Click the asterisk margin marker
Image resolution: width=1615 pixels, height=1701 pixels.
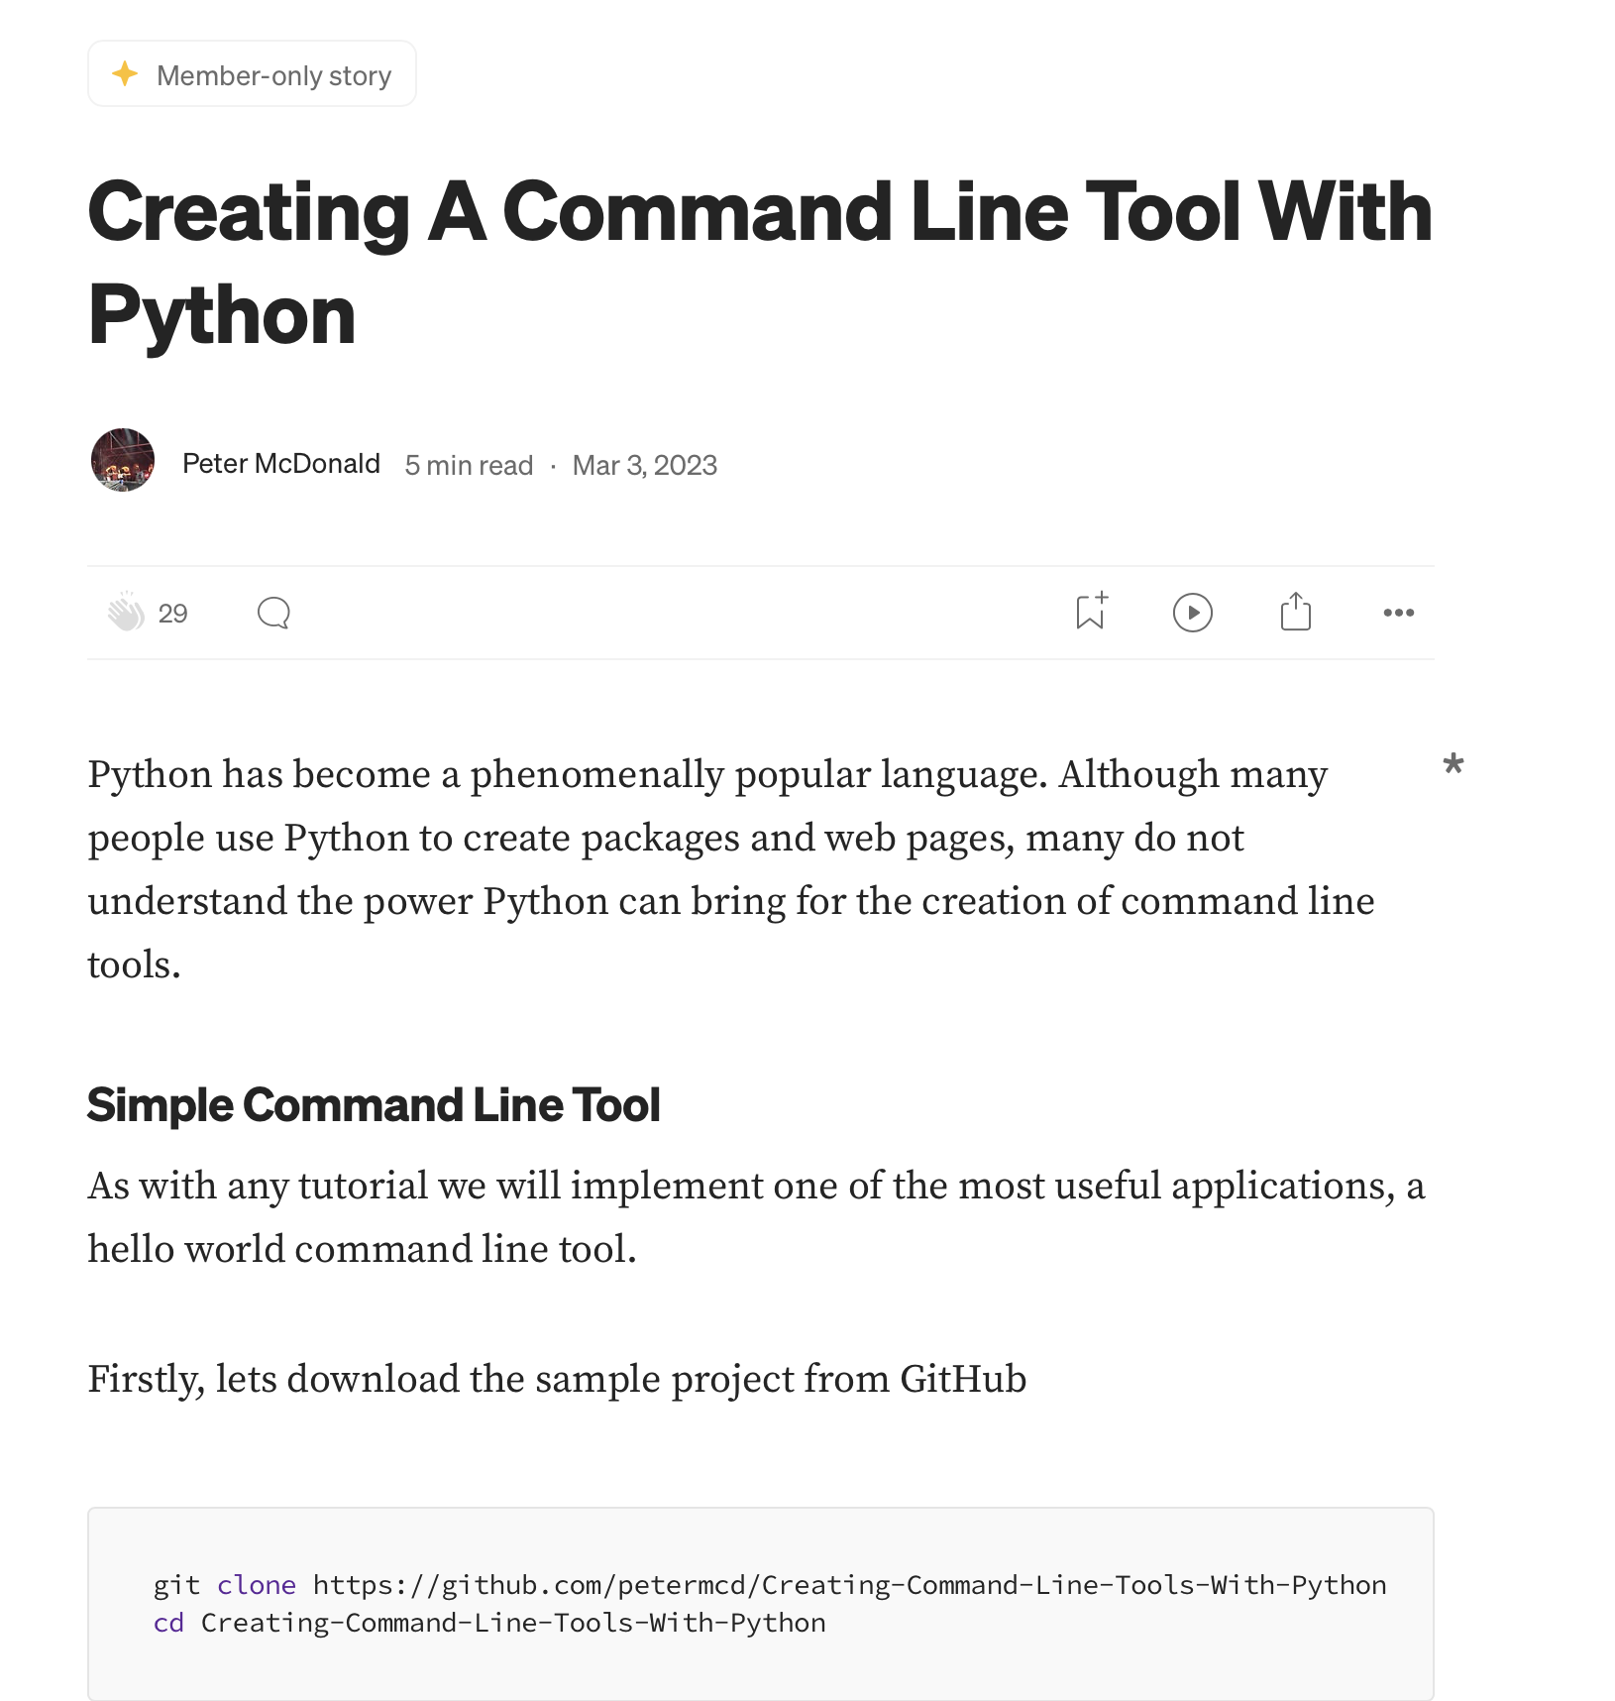[x=1453, y=765]
